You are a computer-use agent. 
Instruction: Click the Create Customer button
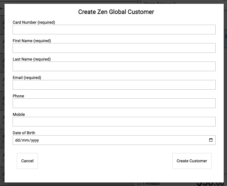[192, 161]
